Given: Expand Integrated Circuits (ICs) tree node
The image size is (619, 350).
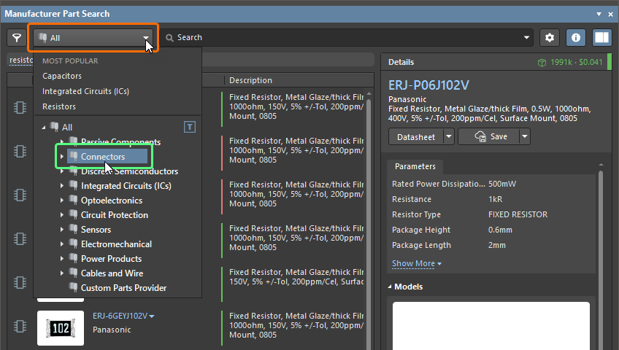Looking at the screenshot, I should [61, 186].
